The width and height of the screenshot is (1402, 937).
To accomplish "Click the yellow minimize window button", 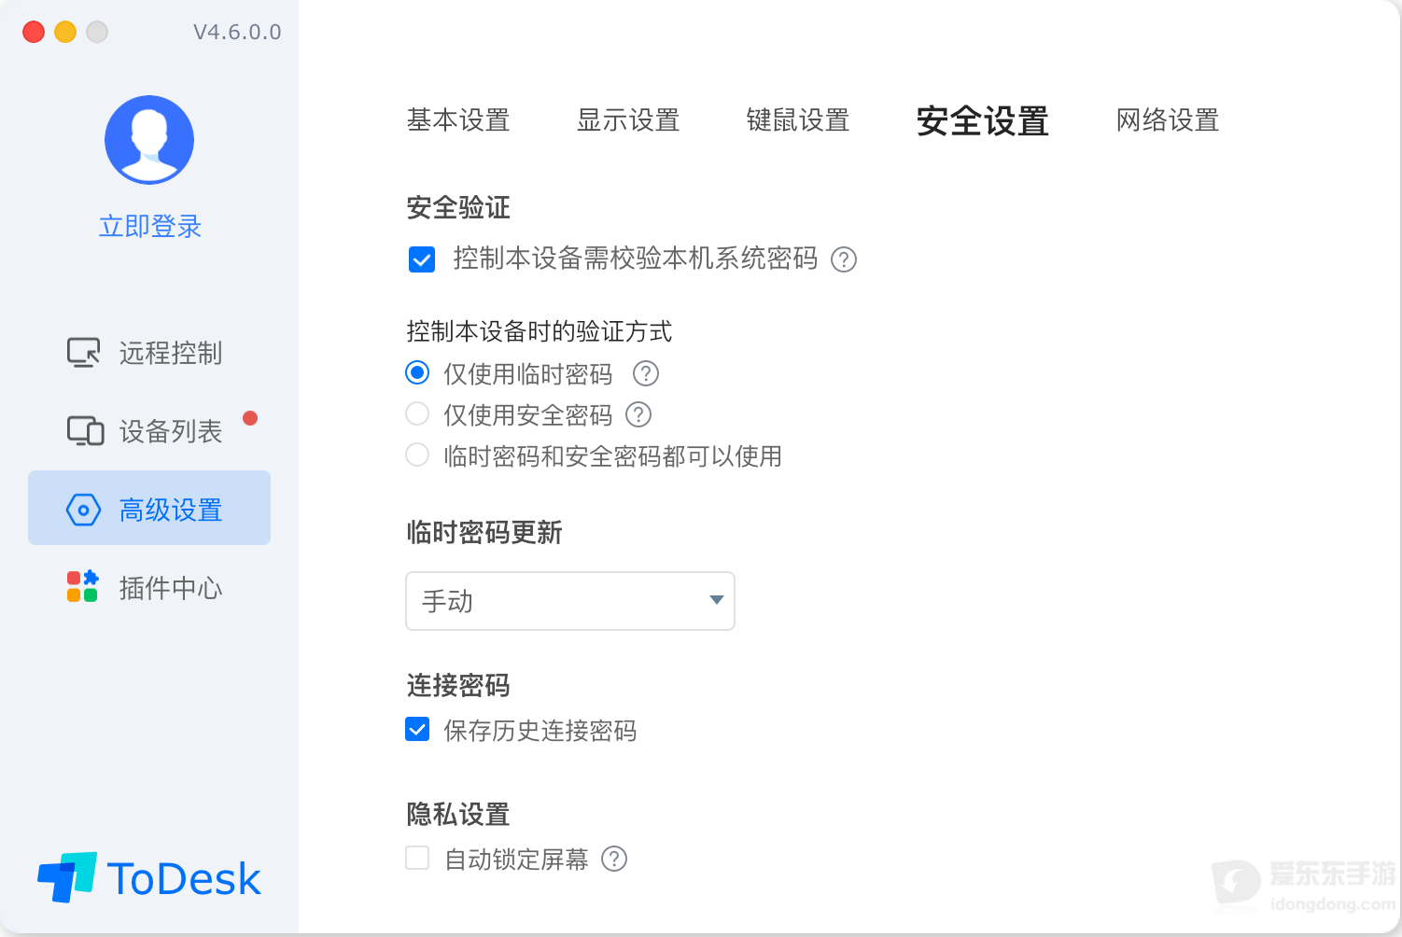I will coord(65,32).
